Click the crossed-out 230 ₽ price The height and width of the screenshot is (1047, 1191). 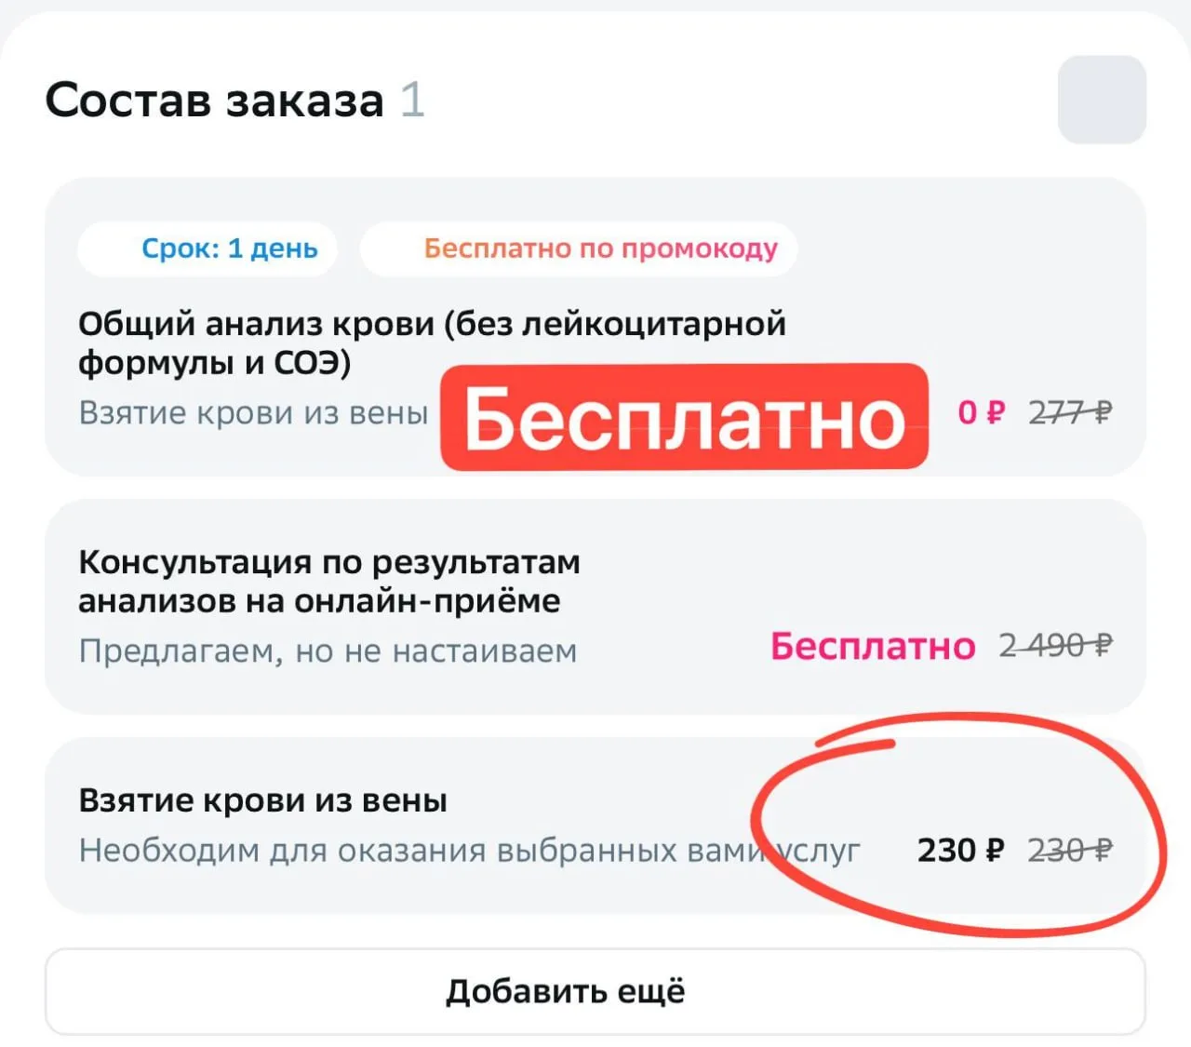point(1070,850)
